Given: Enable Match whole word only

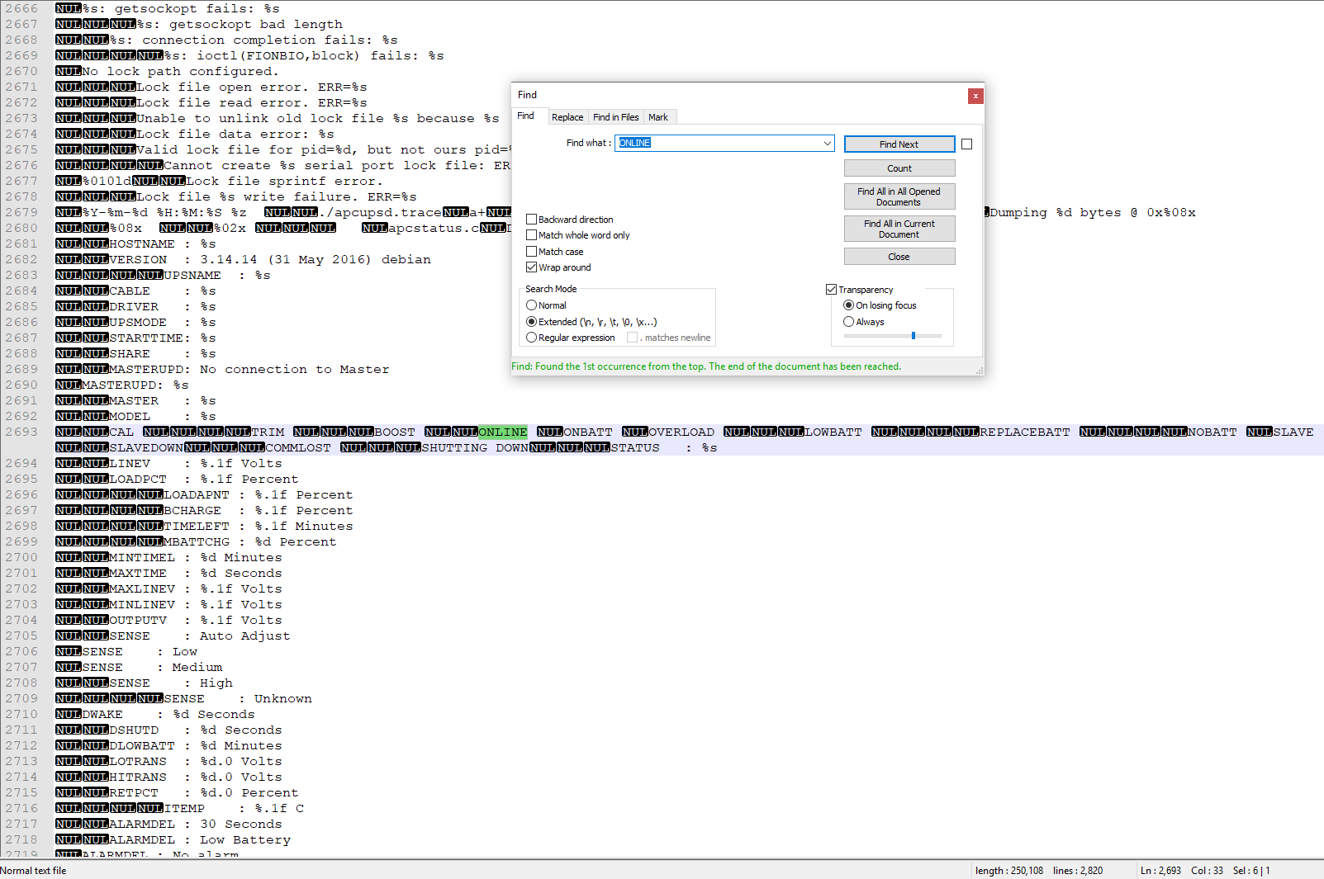Looking at the screenshot, I should [x=532, y=235].
